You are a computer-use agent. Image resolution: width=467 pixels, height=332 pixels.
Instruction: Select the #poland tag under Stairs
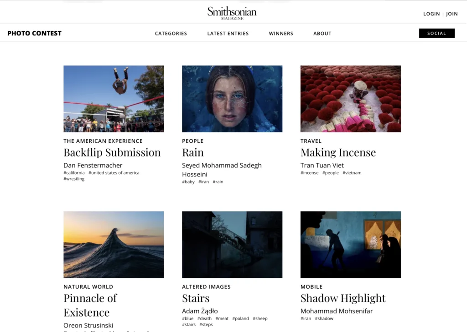[240, 319]
